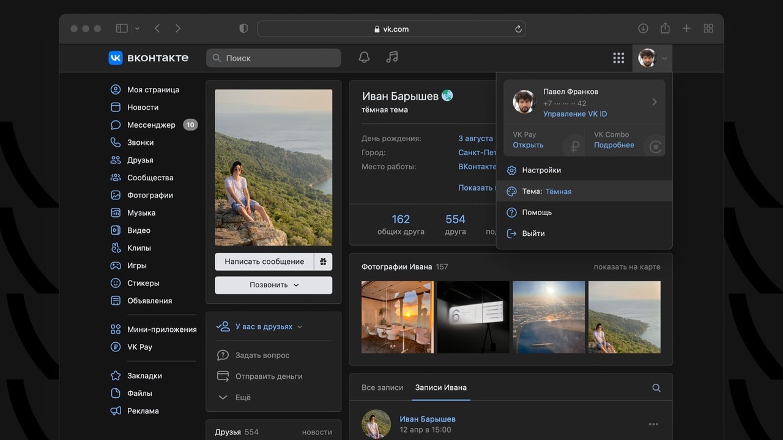This screenshot has width=783, height=440.
Task: Open the airplane window view photo thumbnail
Action: click(x=549, y=317)
